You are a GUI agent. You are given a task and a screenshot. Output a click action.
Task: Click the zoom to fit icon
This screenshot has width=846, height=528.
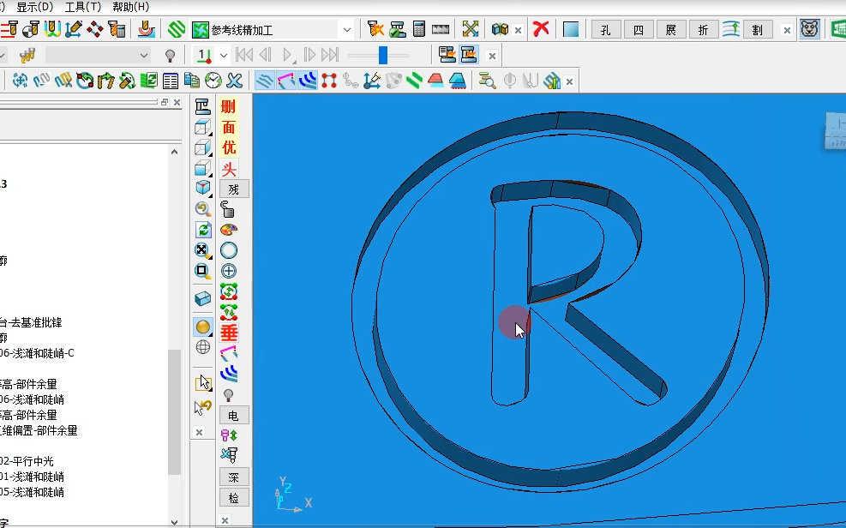[x=203, y=250]
